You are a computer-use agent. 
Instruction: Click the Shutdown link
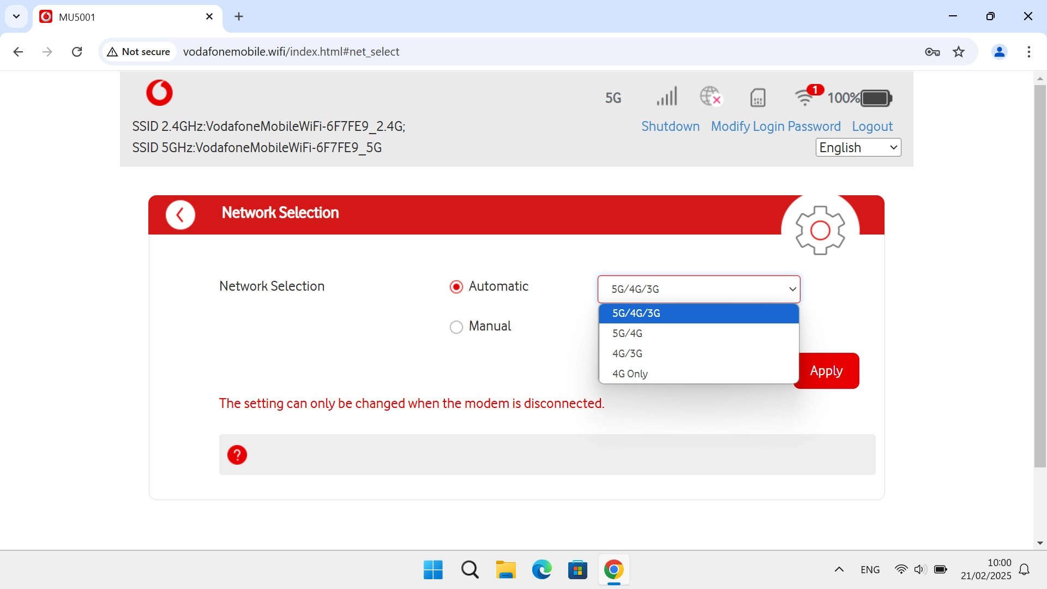(x=670, y=127)
